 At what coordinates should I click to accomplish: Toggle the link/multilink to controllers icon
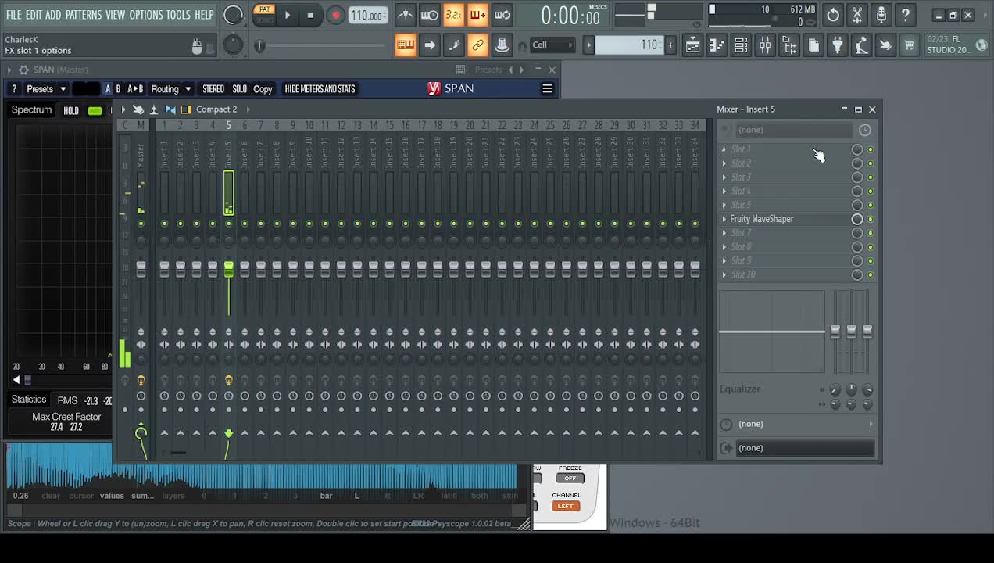[477, 45]
